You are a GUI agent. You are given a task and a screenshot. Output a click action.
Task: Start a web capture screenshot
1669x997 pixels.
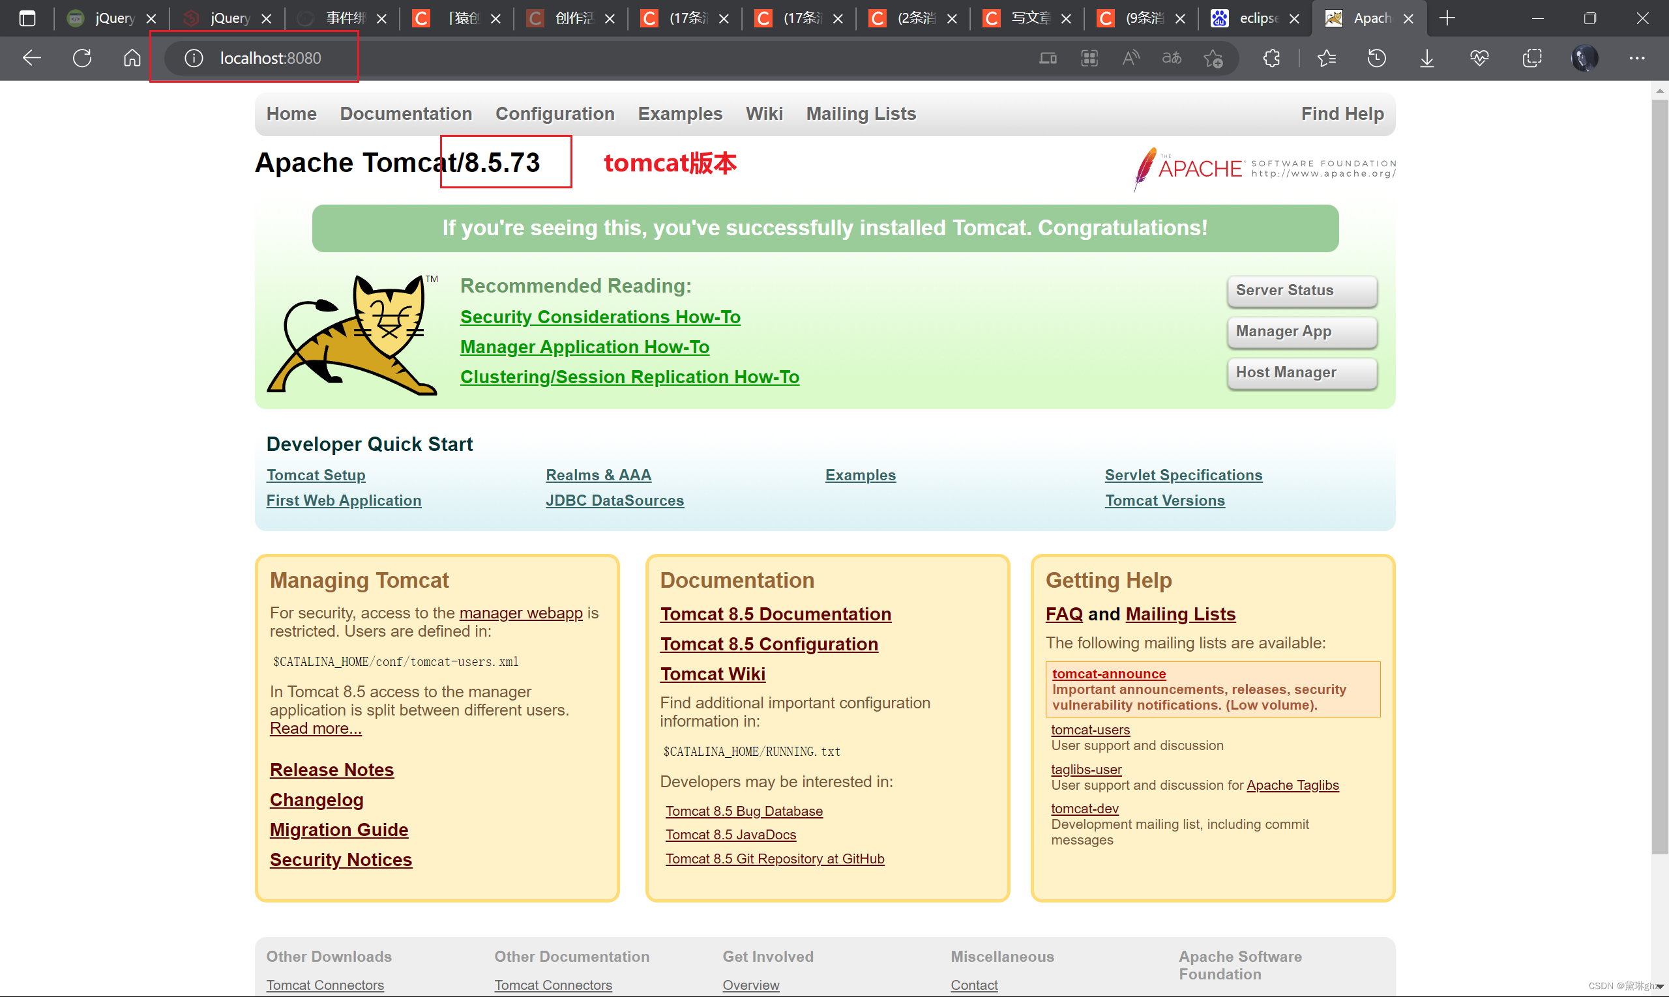[x=1531, y=58]
